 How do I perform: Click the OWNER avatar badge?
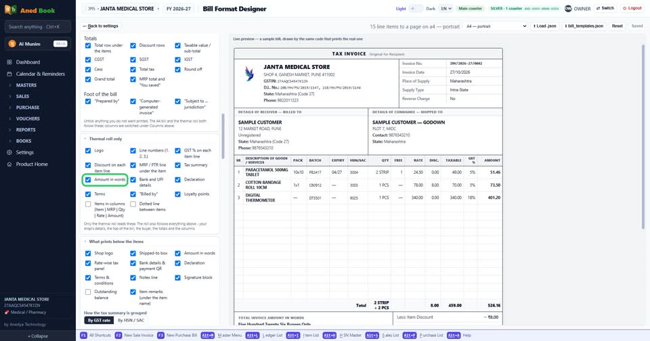coord(568,8)
